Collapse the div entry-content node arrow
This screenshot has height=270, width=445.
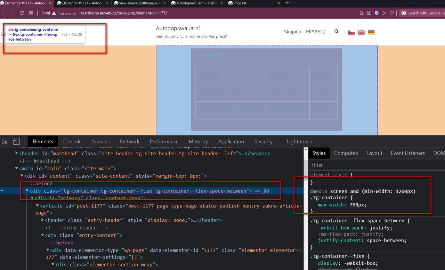tap(43, 235)
